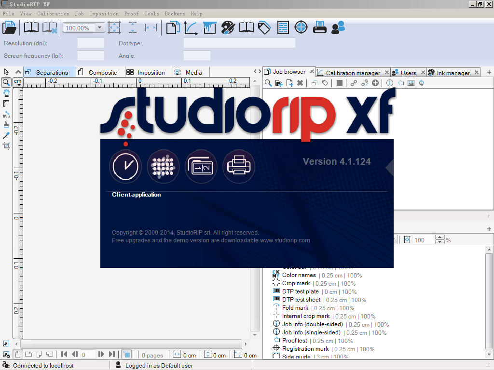Open the File menu

tap(9, 13)
